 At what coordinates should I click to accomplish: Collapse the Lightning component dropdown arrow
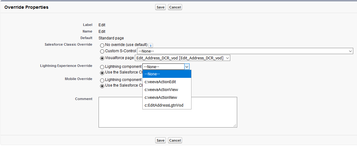click(x=187, y=67)
